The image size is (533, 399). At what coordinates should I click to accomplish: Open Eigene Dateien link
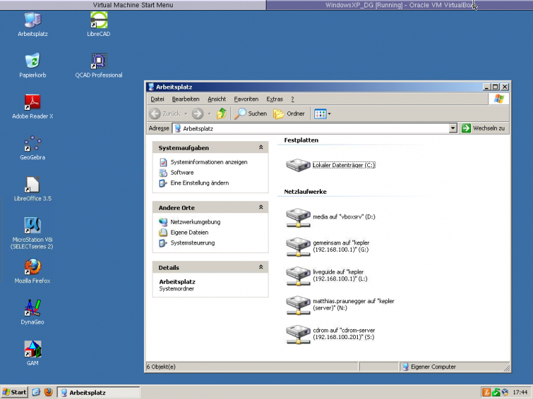pos(189,232)
